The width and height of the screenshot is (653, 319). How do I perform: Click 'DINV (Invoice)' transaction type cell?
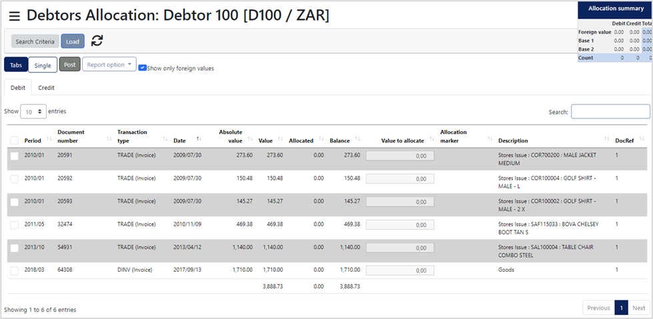click(135, 270)
